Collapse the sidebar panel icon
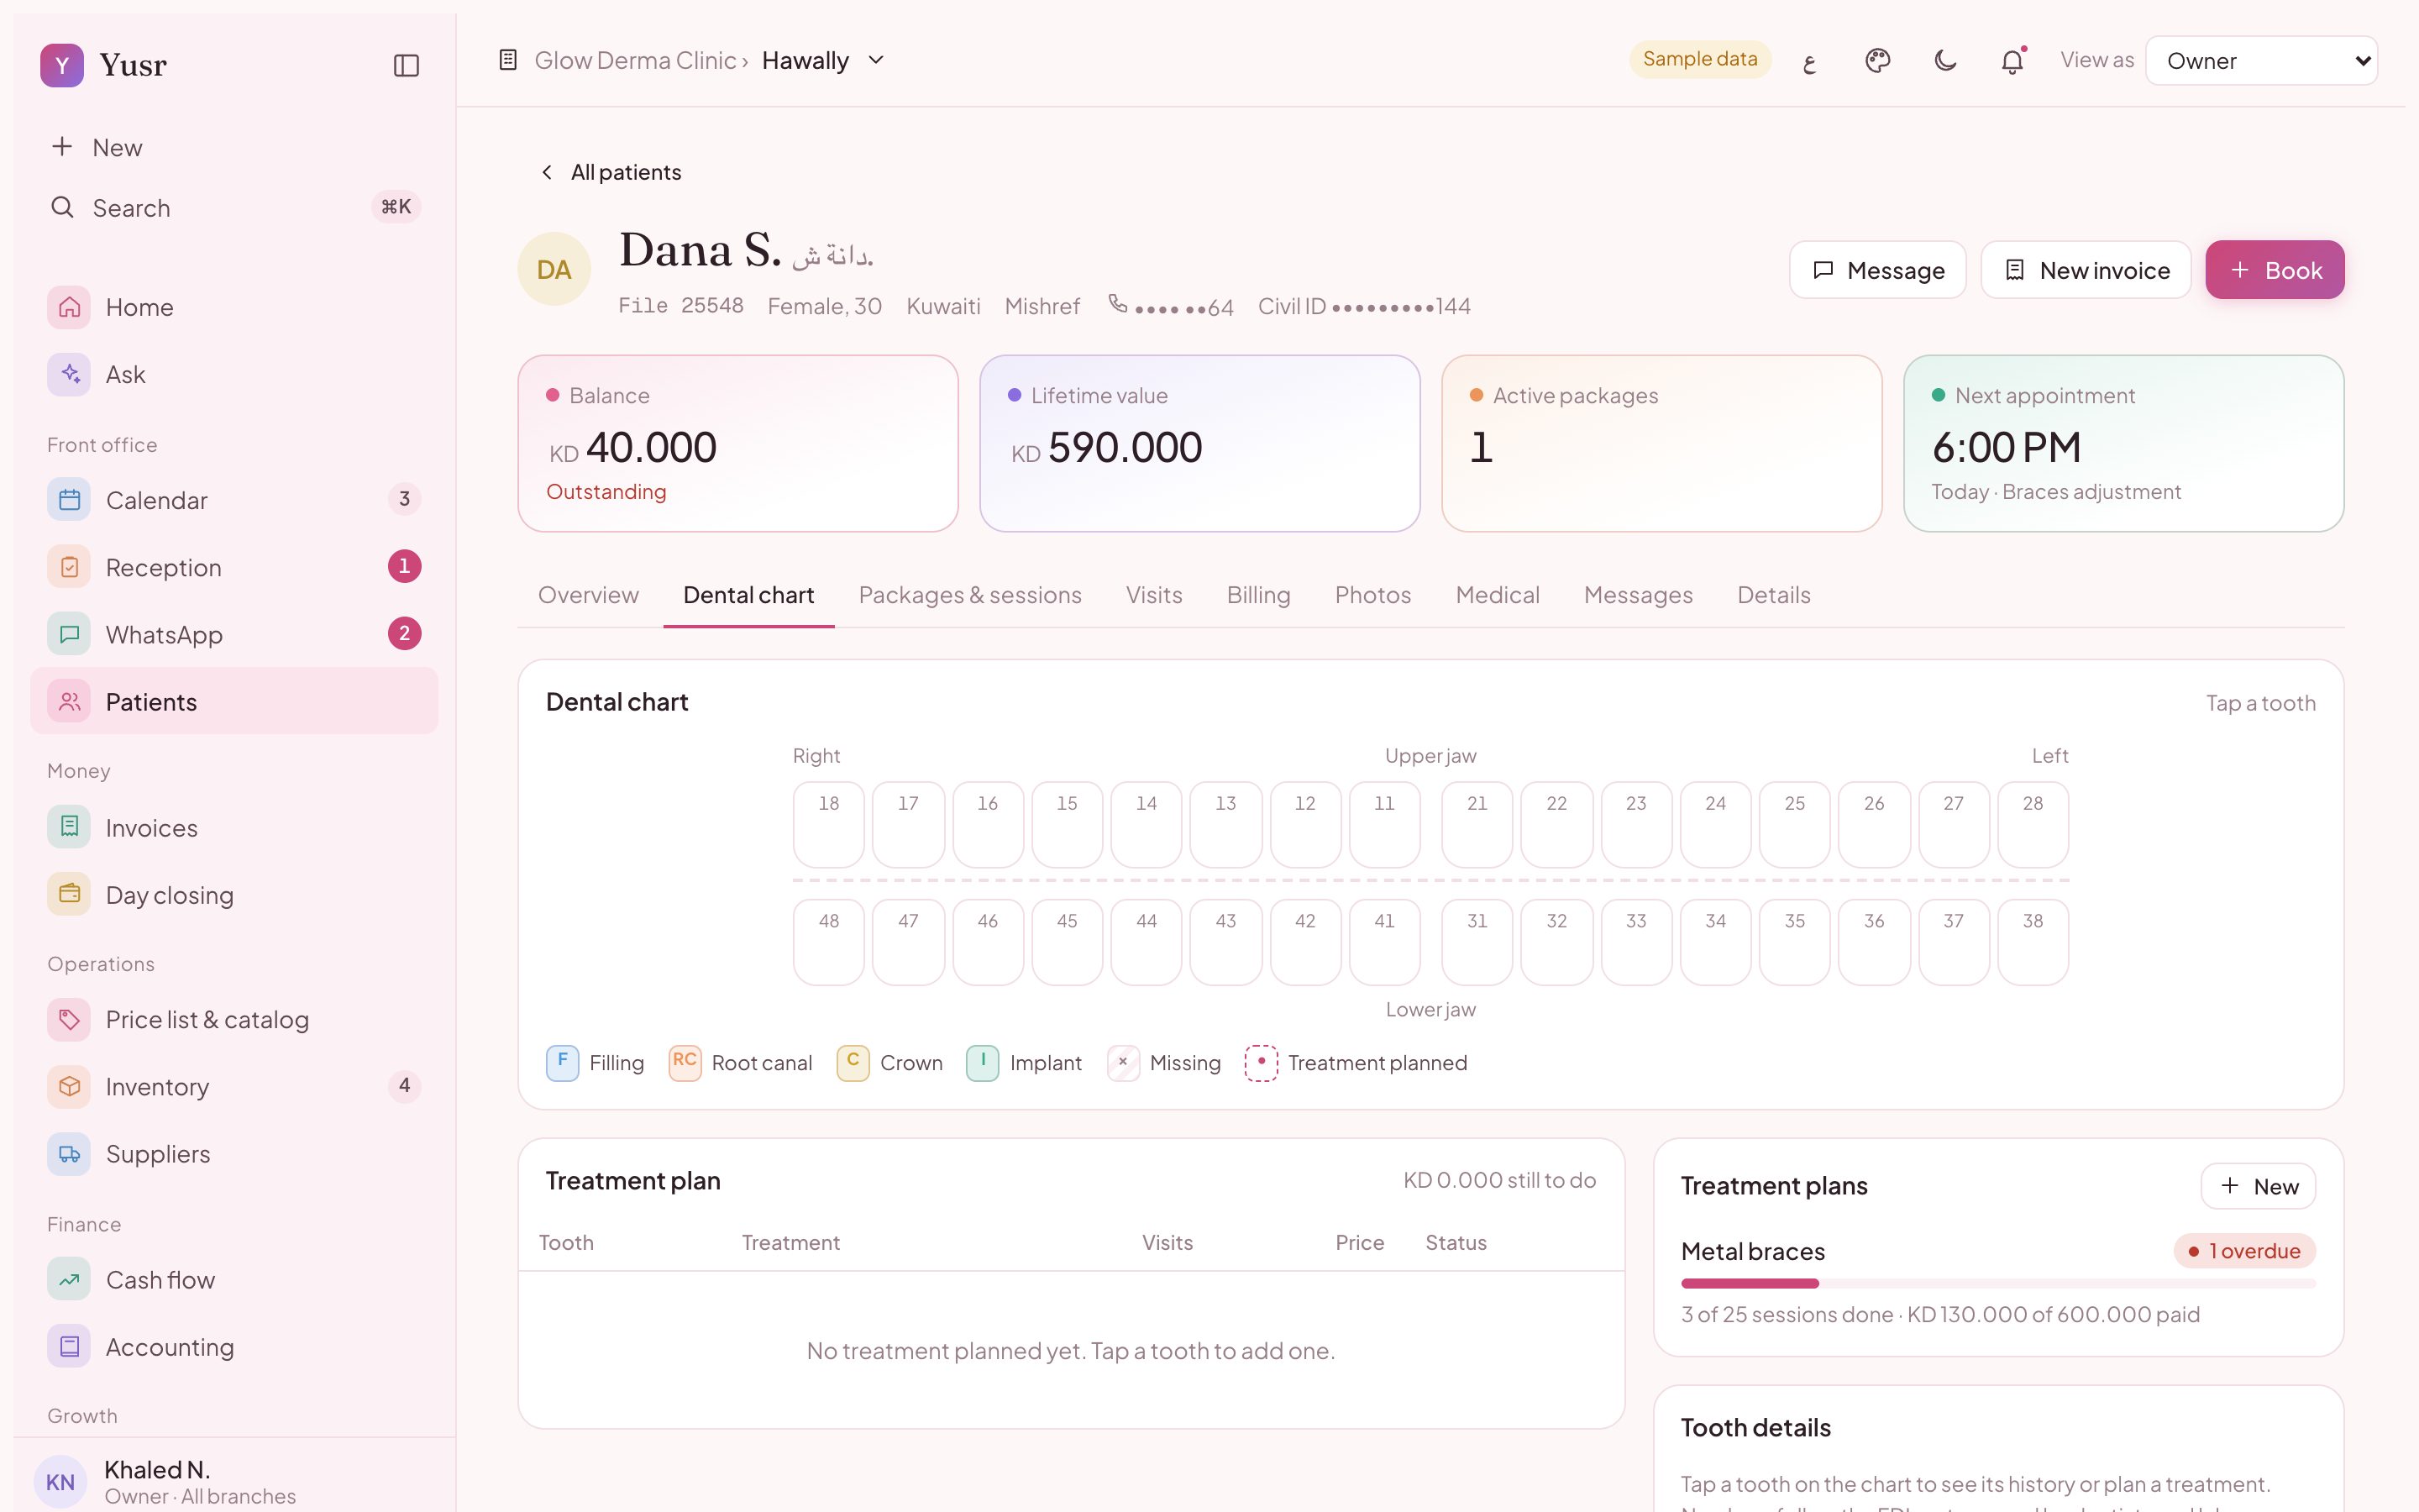The image size is (2419, 1512). (406, 66)
